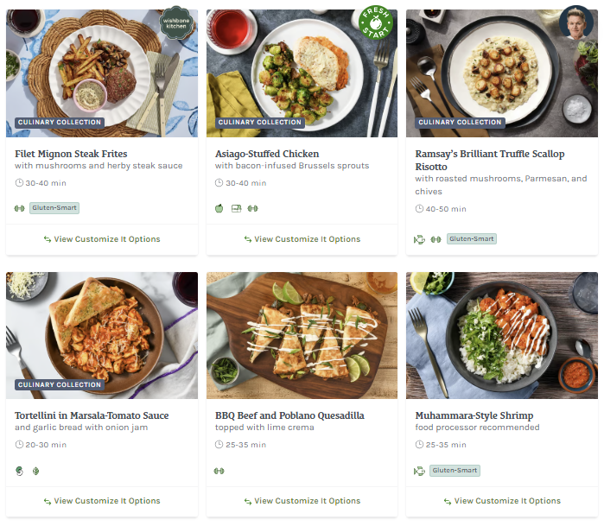Click the Gluten-Smart tag on Muhammara-Style Shrimp
Viewport: 604px width, 526px height.
(455, 471)
